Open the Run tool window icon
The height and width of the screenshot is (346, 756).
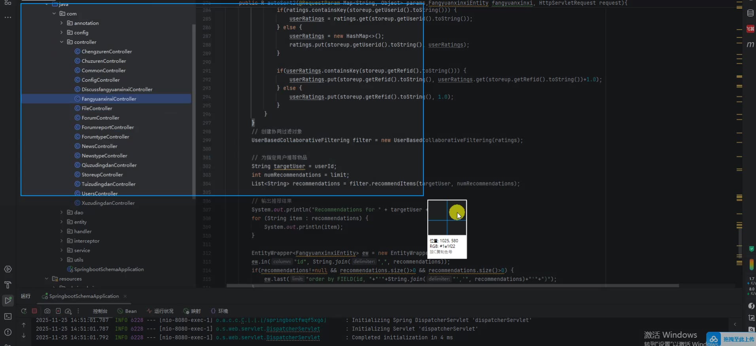click(x=8, y=301)
